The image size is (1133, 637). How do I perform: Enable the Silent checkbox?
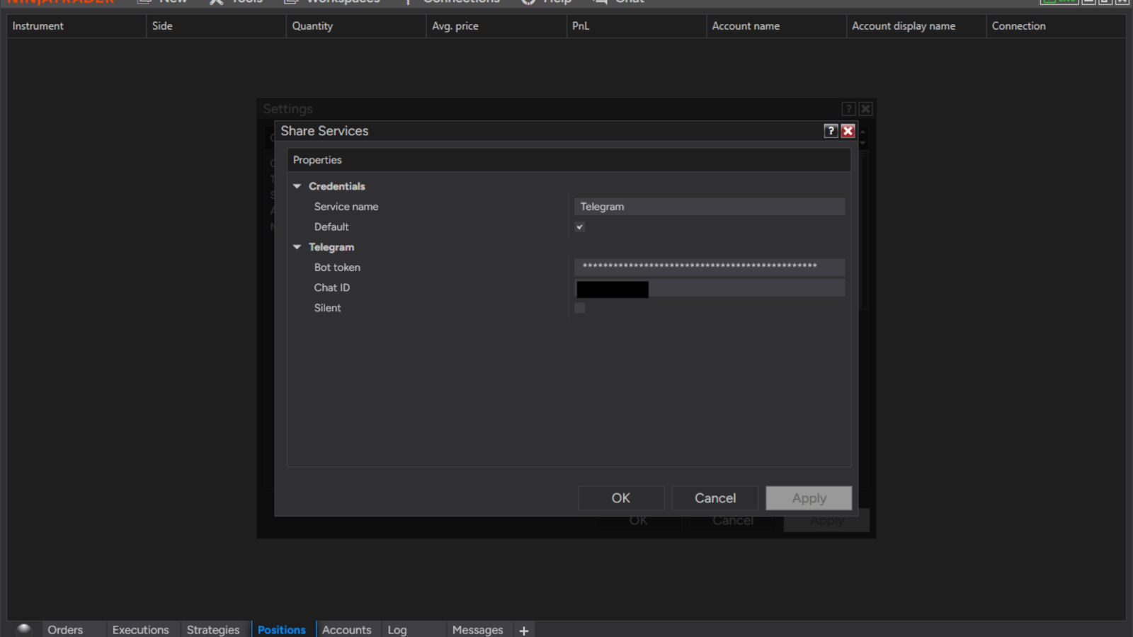pyautogui.click(x=580, y=308)
